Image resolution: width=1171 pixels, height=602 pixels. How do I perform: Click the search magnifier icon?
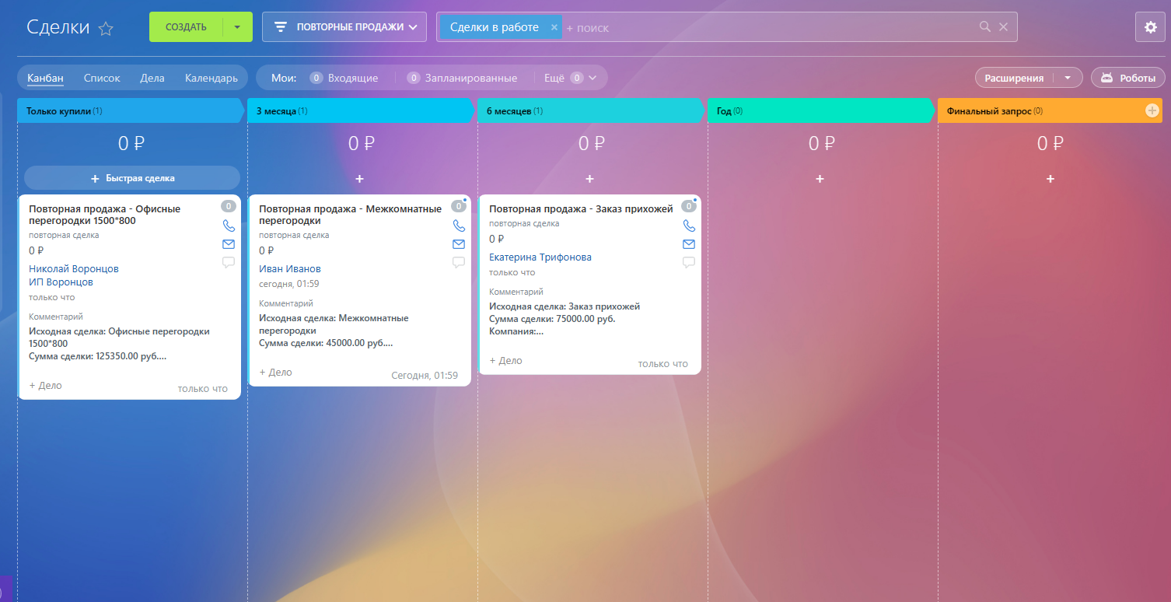pos(985,27)
